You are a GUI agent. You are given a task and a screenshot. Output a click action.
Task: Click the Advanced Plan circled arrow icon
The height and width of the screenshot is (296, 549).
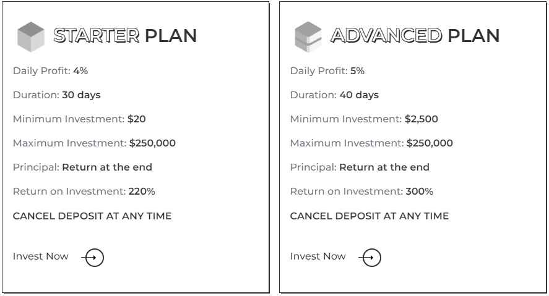(370, 258)
